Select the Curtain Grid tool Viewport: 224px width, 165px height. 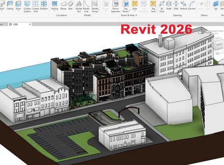tap(35, 6)
